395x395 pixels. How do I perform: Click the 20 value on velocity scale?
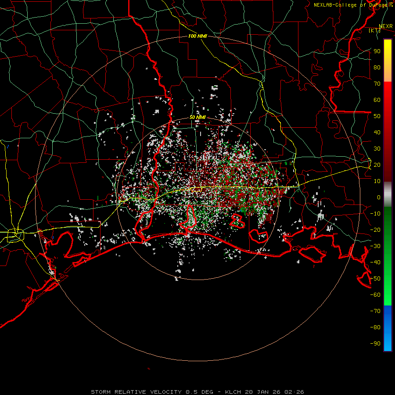[x=377, y=165]
